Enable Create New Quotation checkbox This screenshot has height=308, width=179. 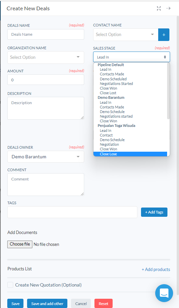(x=10, y=285)
